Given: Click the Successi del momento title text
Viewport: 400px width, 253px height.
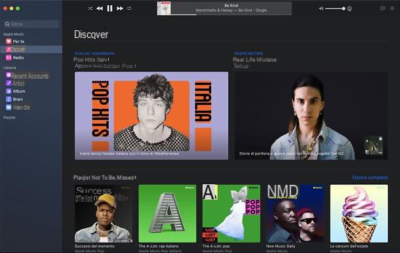Looking at the screenshot, I should pyautogui.click(x=94, y=246).
